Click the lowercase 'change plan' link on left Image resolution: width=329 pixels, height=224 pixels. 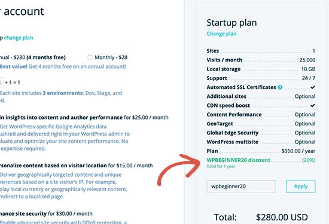[x=19, y=38]
